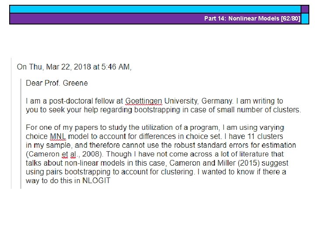
Task: Click the misspelled word 'Goettingen'
Action: pyautogui.click(x=143, y=101)
